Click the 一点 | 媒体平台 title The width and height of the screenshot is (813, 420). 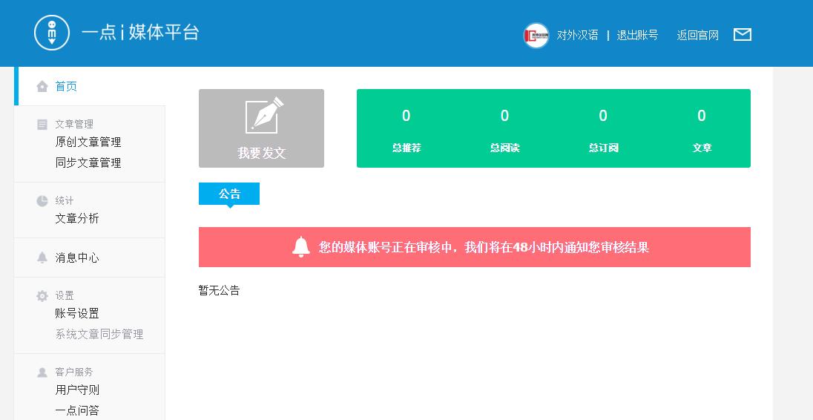coord(140,32)
